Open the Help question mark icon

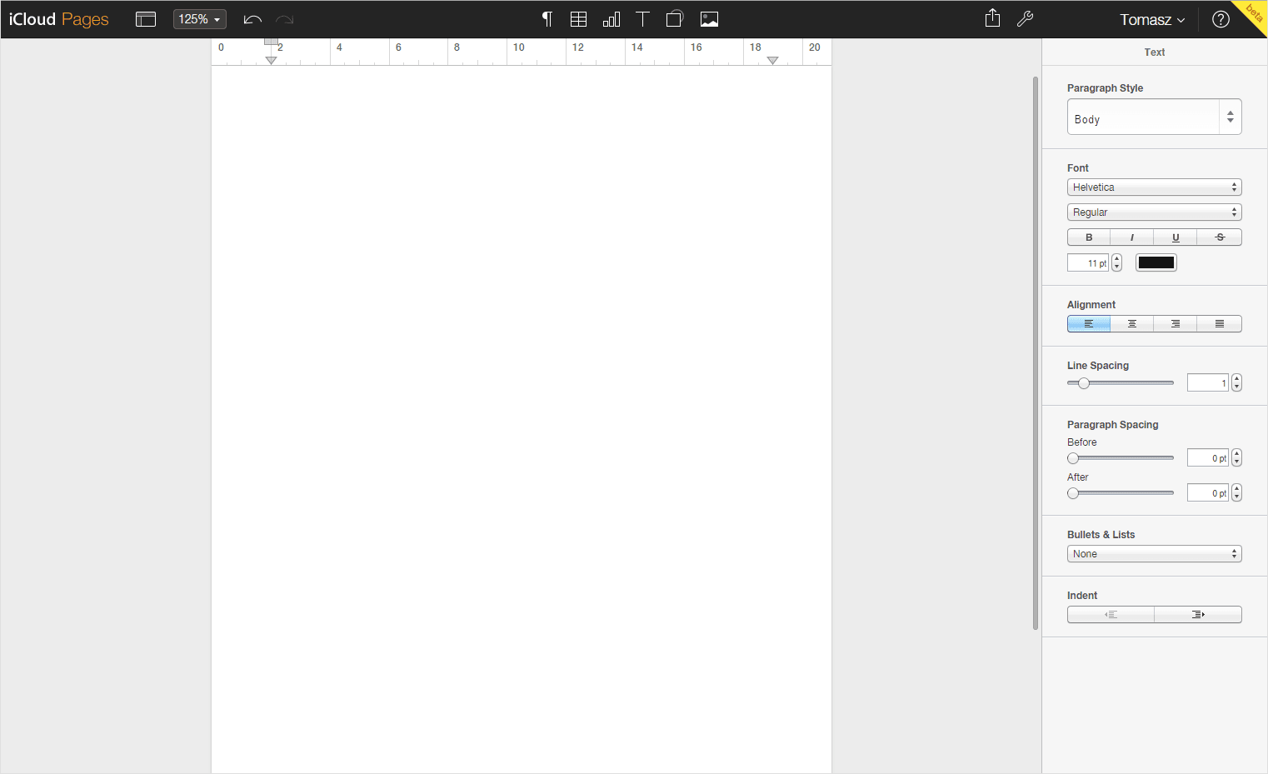(1221, 19)
